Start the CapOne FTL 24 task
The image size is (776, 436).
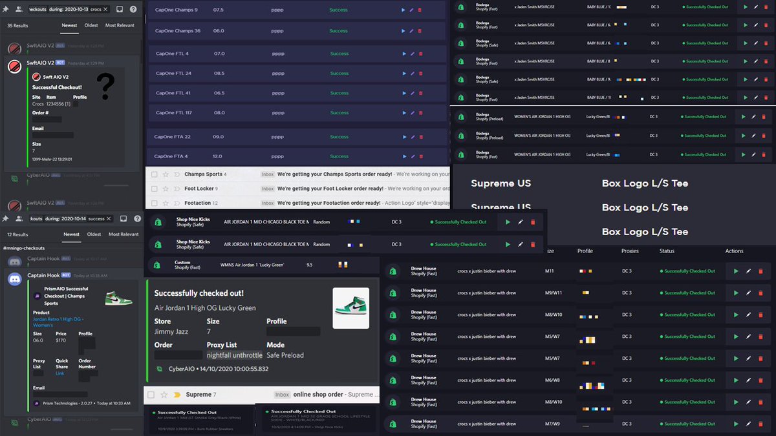tap(404, 74)
